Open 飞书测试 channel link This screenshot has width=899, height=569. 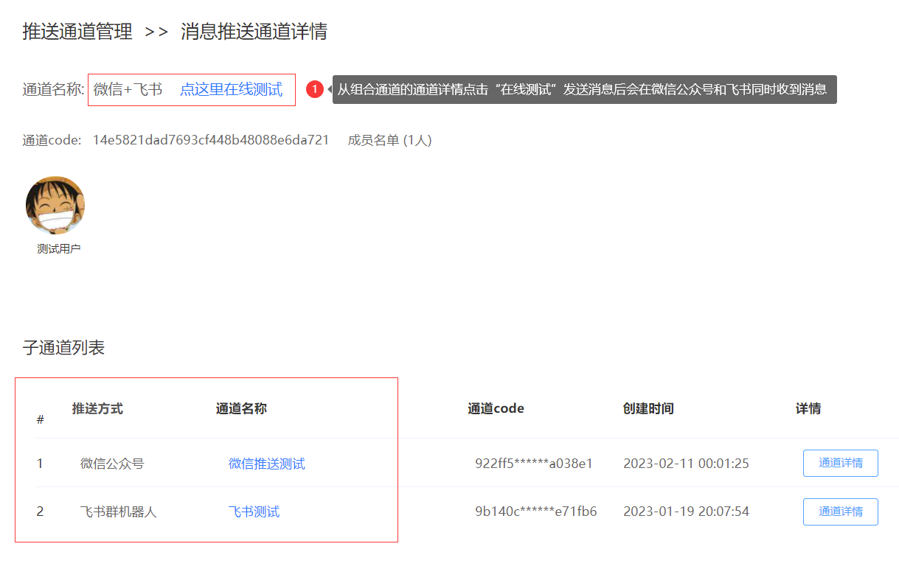[254, 512]
